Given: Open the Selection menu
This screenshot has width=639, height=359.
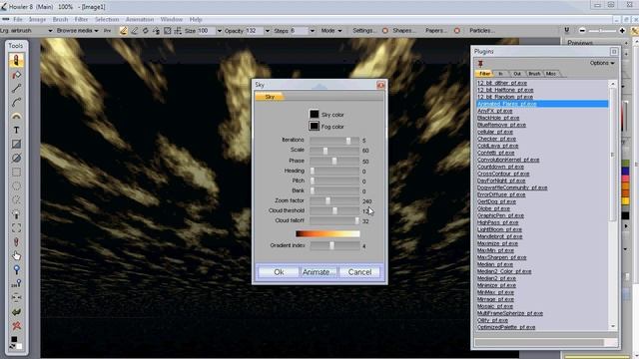Looking at the screenshot, I should (x=107, y=19).
